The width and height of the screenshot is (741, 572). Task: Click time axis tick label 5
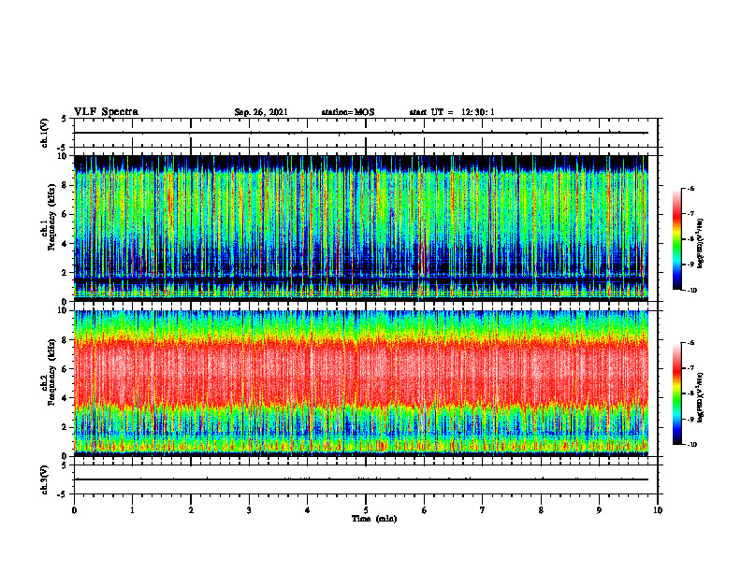tap(366, 510)
